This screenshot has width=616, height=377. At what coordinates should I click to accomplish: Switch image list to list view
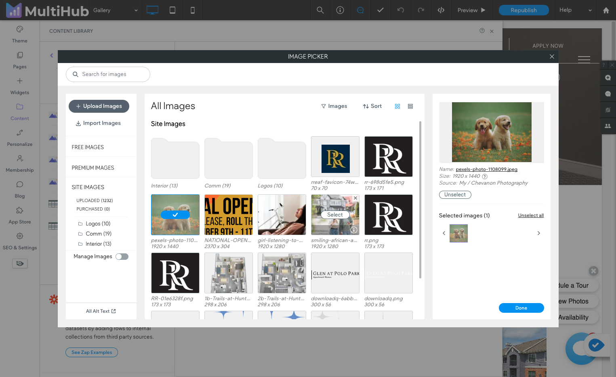410,106
